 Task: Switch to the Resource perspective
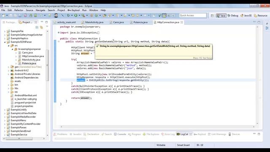pos(261,16)
